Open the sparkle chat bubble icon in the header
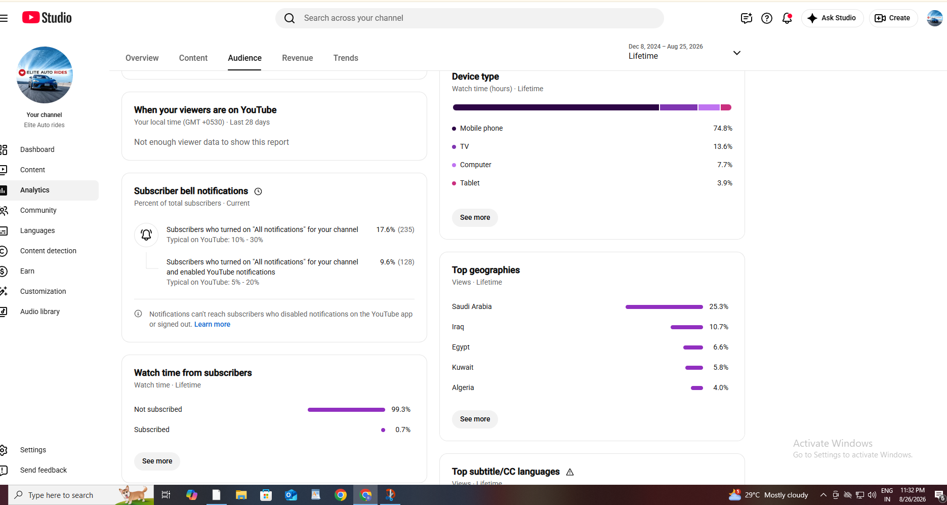The image size is (947, 505). click(x=746, y=18)
